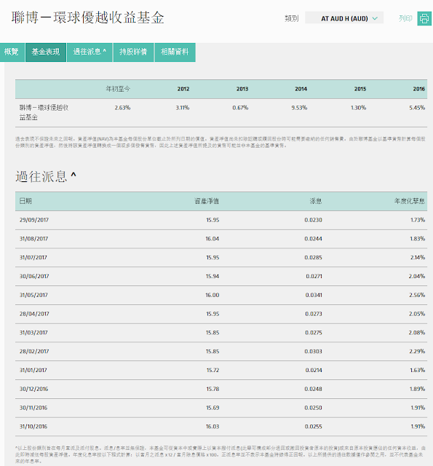Select the 1.30% return value
433x466 pixels.
(x=358, y=108)
